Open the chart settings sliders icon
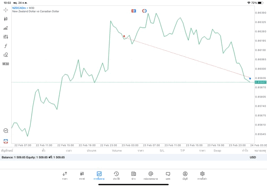 pyautogui.click(x=5, y=37)
